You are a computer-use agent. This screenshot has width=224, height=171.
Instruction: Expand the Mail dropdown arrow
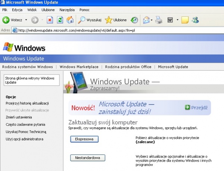[152, 20]
